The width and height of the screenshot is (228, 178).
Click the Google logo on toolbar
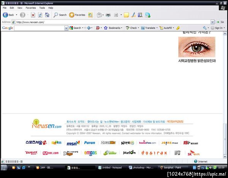click(x=8, y=28)
